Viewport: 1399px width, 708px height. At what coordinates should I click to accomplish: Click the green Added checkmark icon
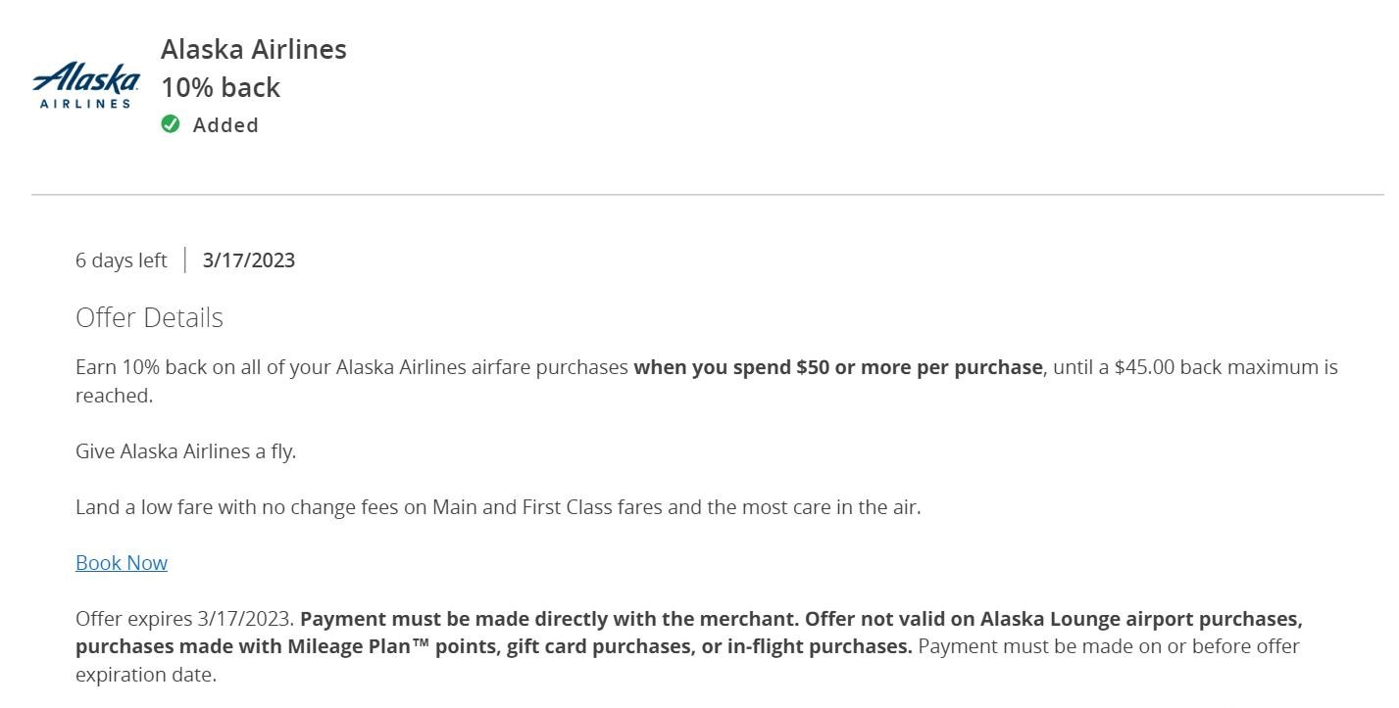pyautogui.click(x=171, y=123)
